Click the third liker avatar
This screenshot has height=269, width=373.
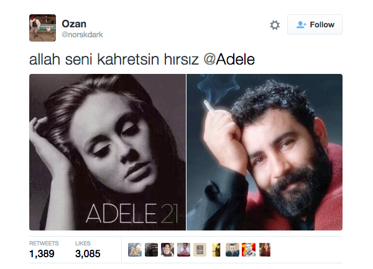[167, 250]
